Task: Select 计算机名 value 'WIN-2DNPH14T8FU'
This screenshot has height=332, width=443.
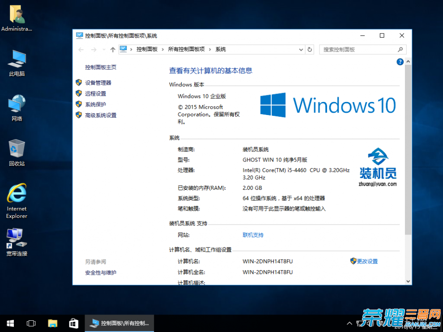Action: point(268,261)
